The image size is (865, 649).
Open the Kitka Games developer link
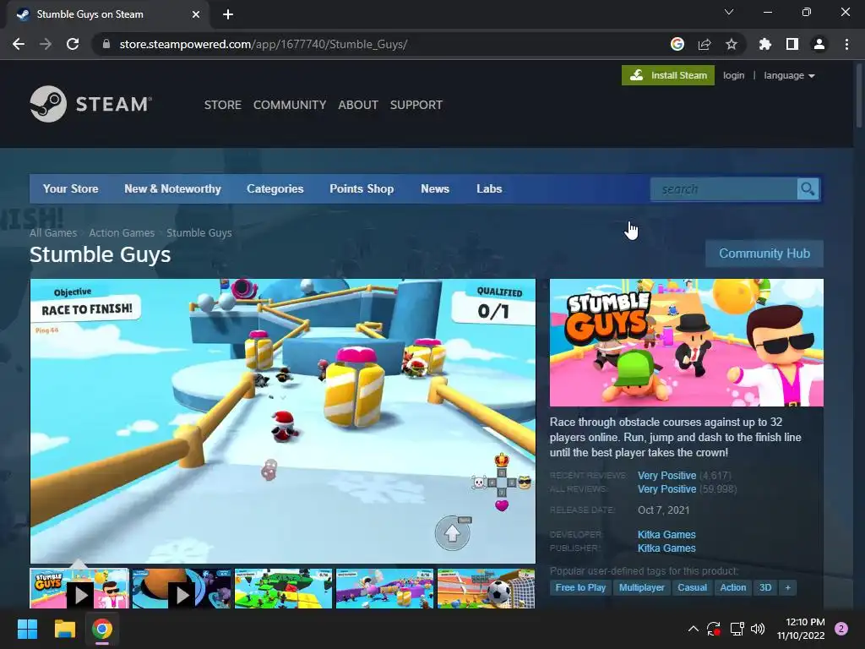(x=666, y=535)
